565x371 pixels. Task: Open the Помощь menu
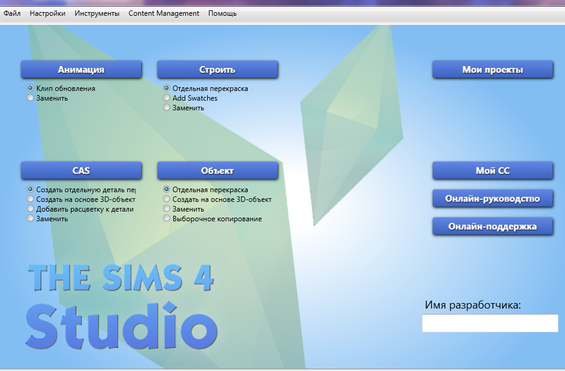click(x=222, y=13)
